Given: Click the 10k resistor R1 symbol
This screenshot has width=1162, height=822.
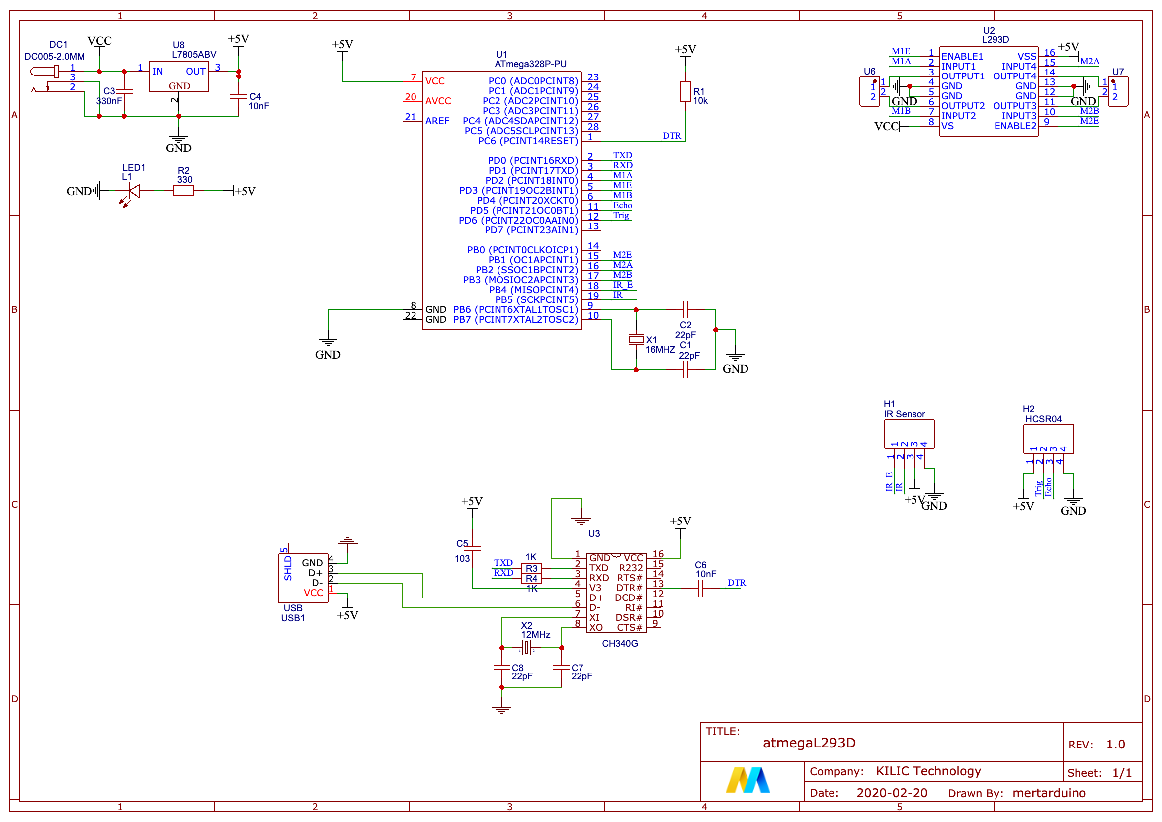Looking at the screenshot, I should click(686, 91).
